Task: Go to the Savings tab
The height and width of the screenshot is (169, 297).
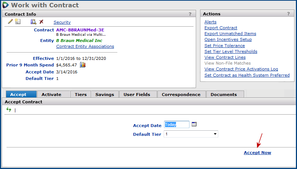Action: click(x=105, y=95)
